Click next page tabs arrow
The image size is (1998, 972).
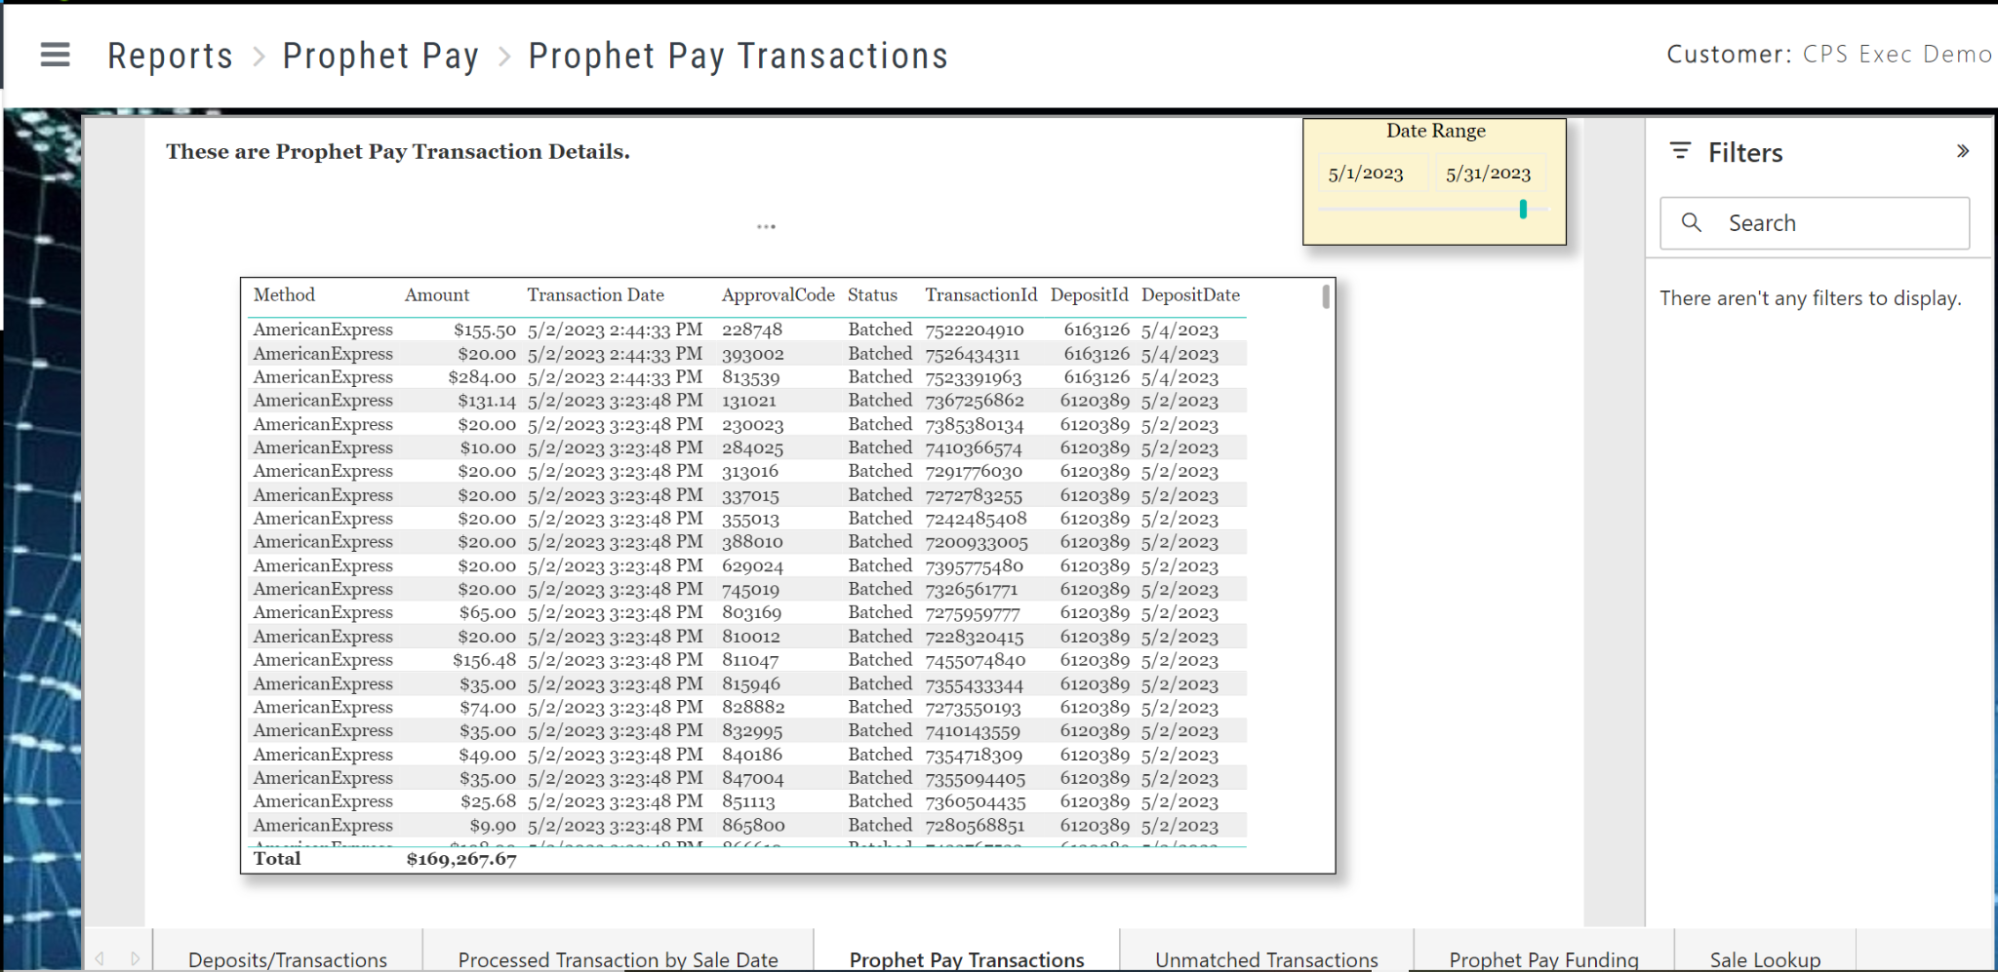pyautogui.click(x=135, y=958)
